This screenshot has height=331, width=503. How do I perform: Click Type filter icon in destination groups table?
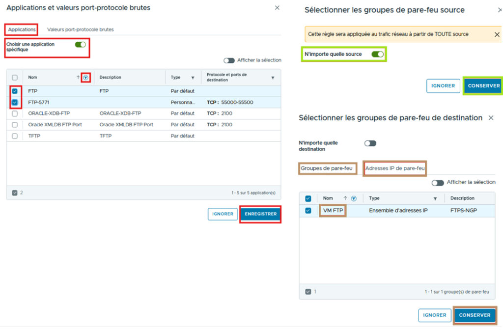click(x=435, y=198)
